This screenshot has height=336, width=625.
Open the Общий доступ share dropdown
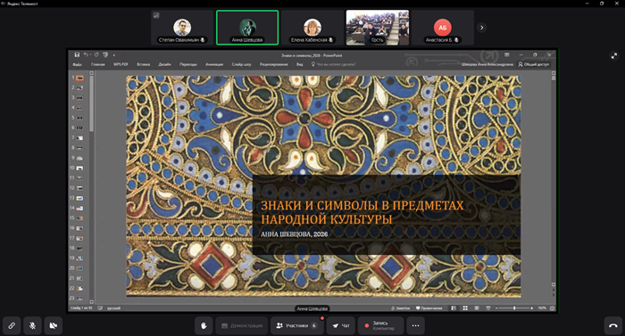533,64
